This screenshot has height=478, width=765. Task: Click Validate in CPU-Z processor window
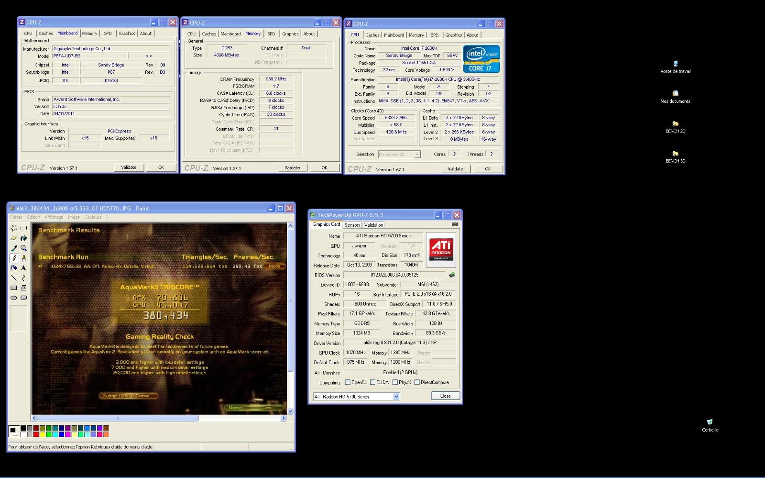[455, 169]
